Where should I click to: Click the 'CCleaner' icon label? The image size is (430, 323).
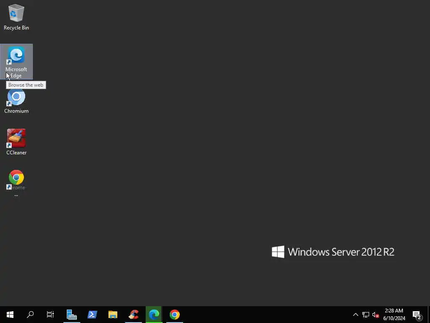[16, 152]
